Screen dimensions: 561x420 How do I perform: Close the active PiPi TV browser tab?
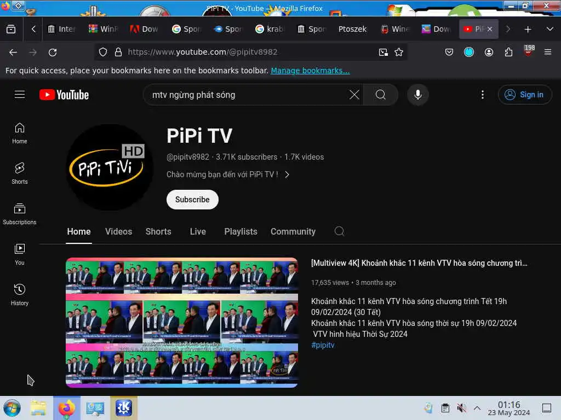coord(490,29)
